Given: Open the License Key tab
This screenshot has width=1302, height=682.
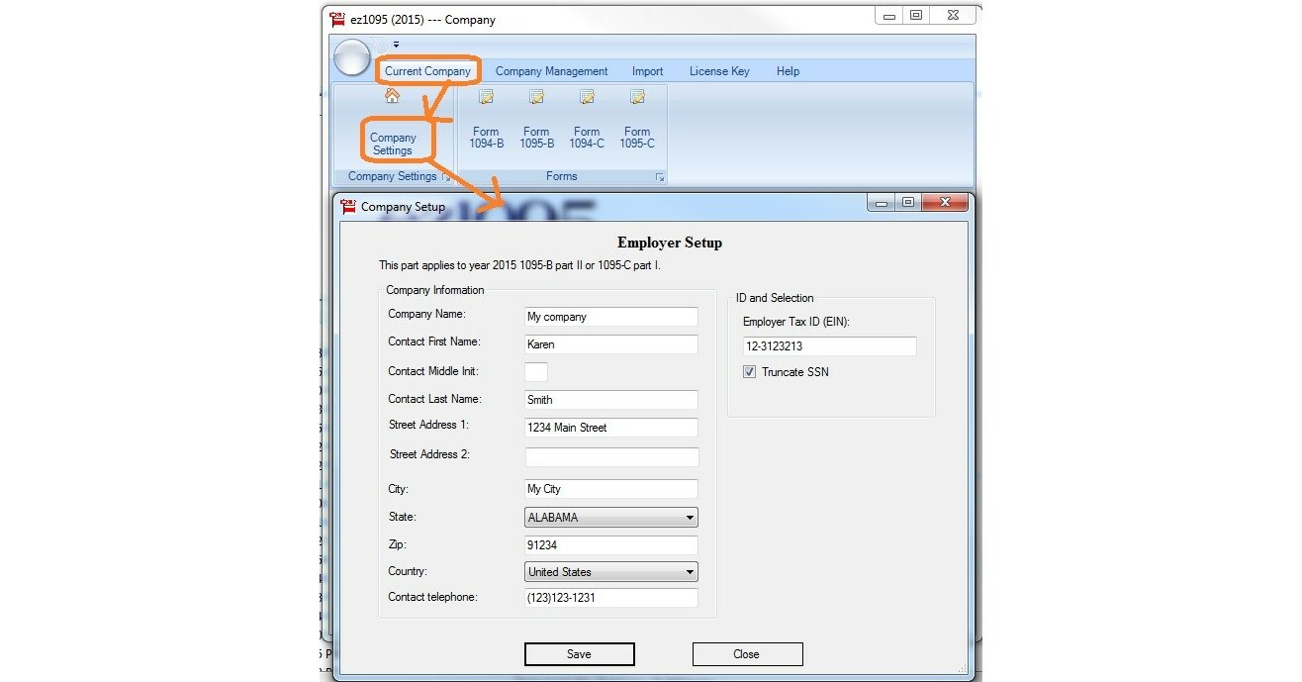Looking at the screenshot, I should pyautogui.click(x=718, y=70).
